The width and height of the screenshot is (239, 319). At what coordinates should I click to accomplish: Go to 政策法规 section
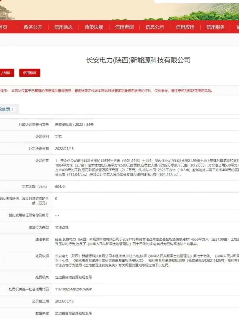pyautogui.click(x=94, y=27)
